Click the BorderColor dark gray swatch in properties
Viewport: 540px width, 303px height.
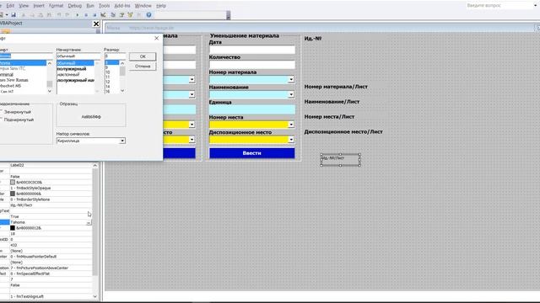click(x=13, y=194)
